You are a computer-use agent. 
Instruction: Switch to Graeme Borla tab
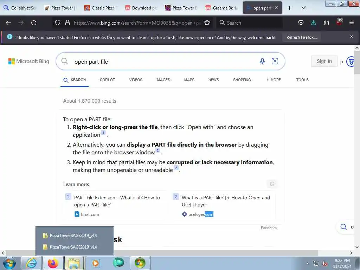click(222, 8)
